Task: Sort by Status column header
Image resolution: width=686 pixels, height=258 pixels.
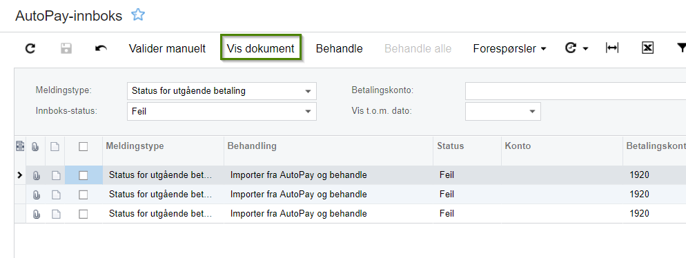Action: (450, 146)
